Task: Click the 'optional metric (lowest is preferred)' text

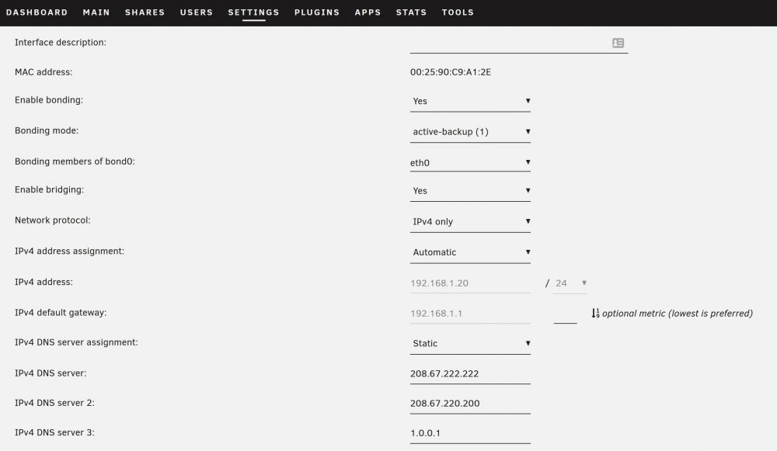Action: (677, 314)
